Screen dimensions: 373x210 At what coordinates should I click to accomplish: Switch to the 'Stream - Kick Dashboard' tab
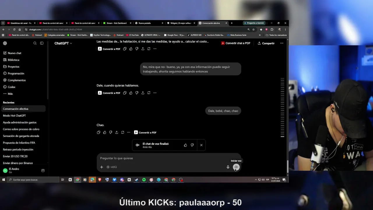tap(118, 23)
